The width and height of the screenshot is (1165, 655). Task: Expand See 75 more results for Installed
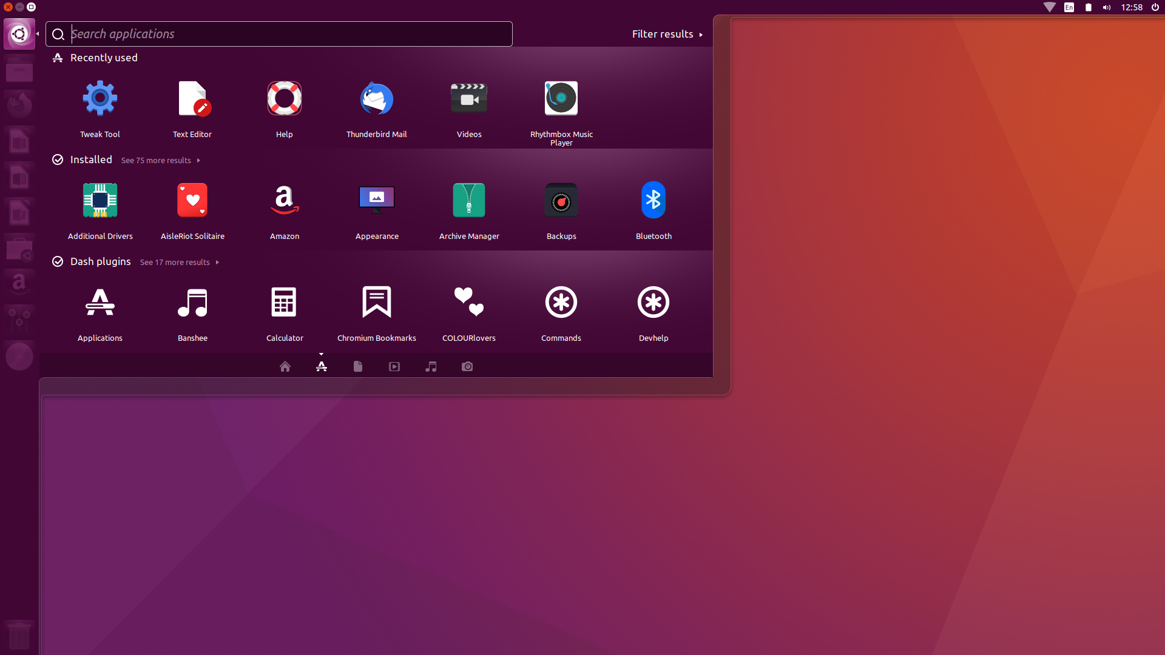[161, 161]
